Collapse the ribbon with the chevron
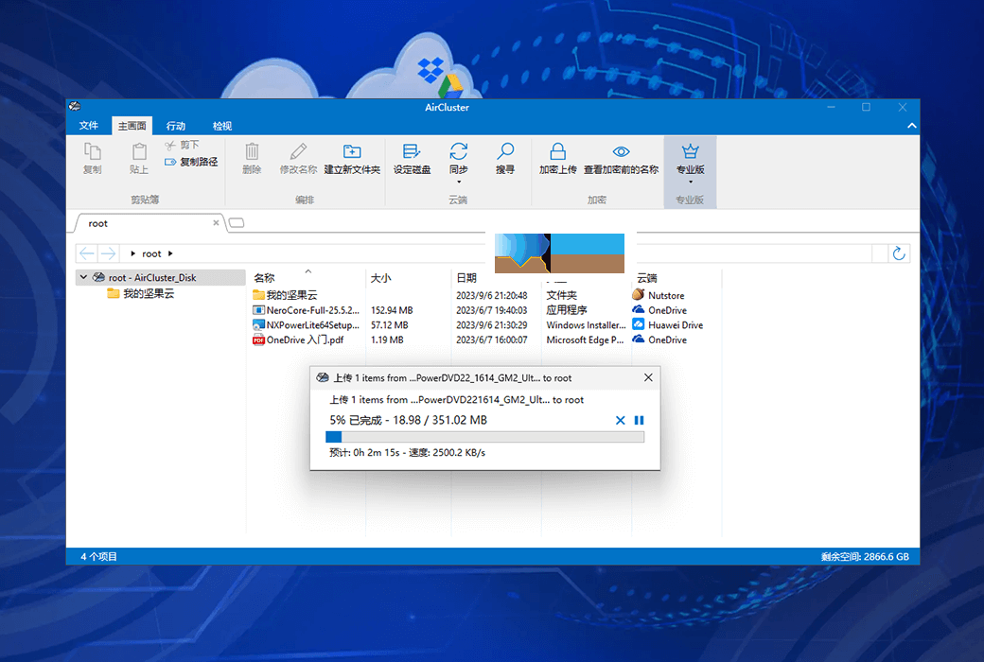Viewport: 984px width, 662px height. 911,126
